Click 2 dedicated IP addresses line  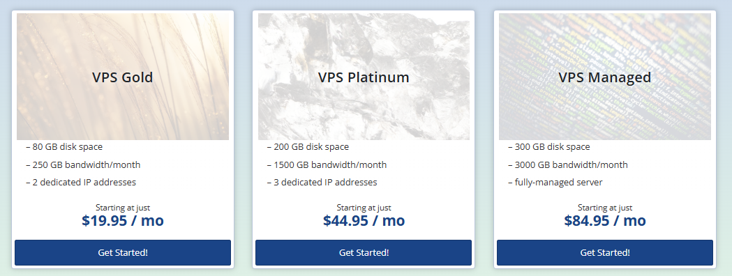tap(81, 183)
